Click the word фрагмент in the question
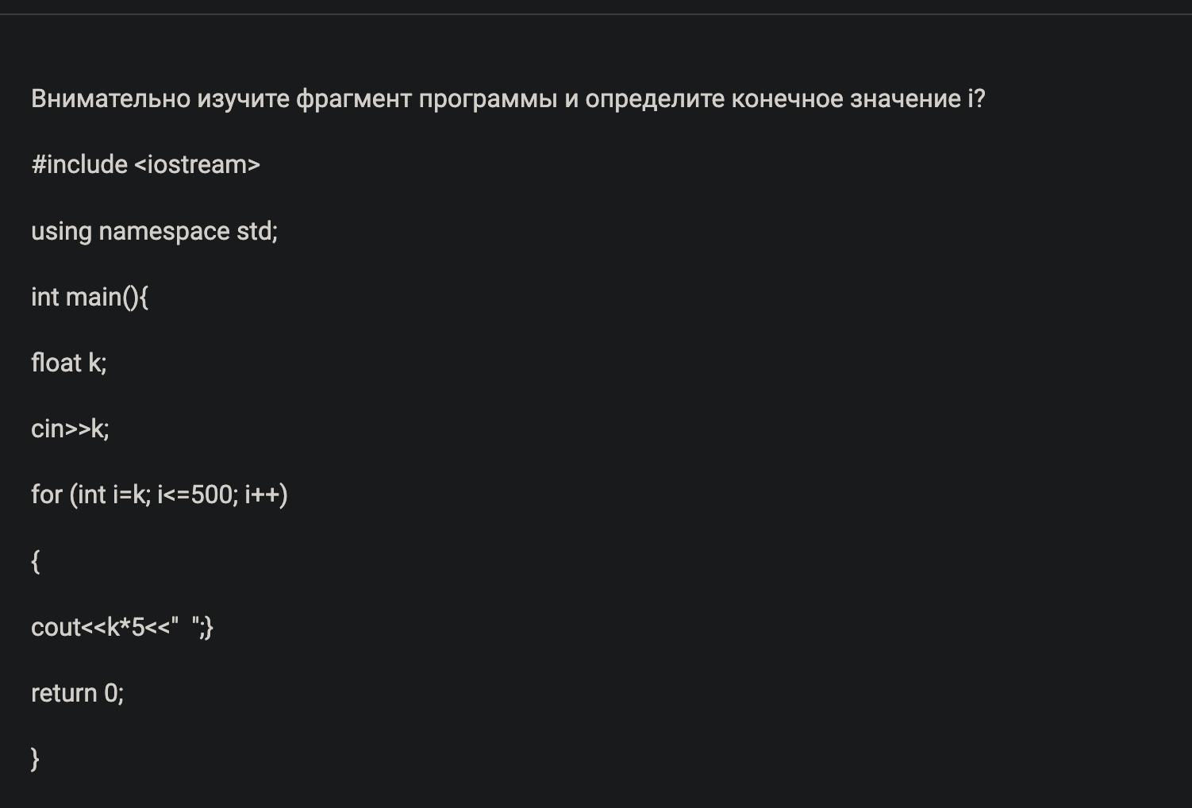 click(x=353, y=99)
